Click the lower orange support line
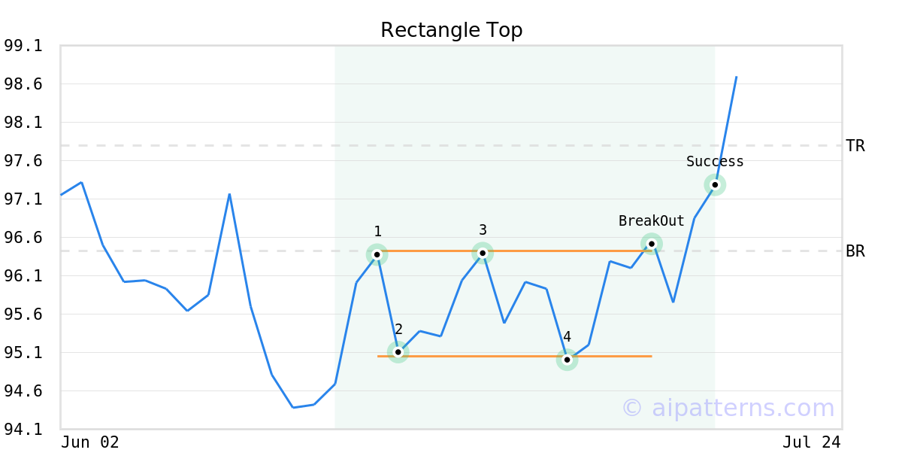 click(x=514, y=356)
